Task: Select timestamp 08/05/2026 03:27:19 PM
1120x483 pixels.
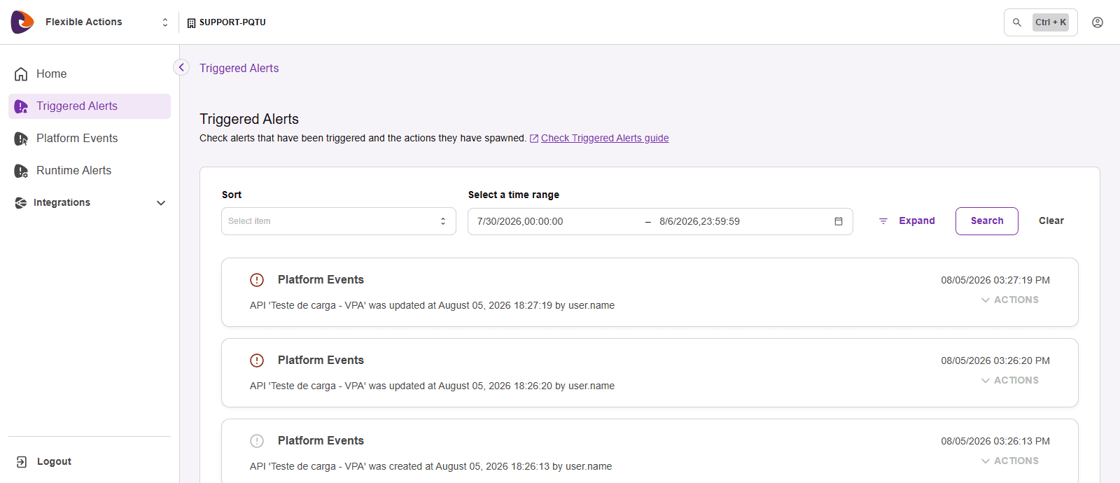Action: click(995, 281)
